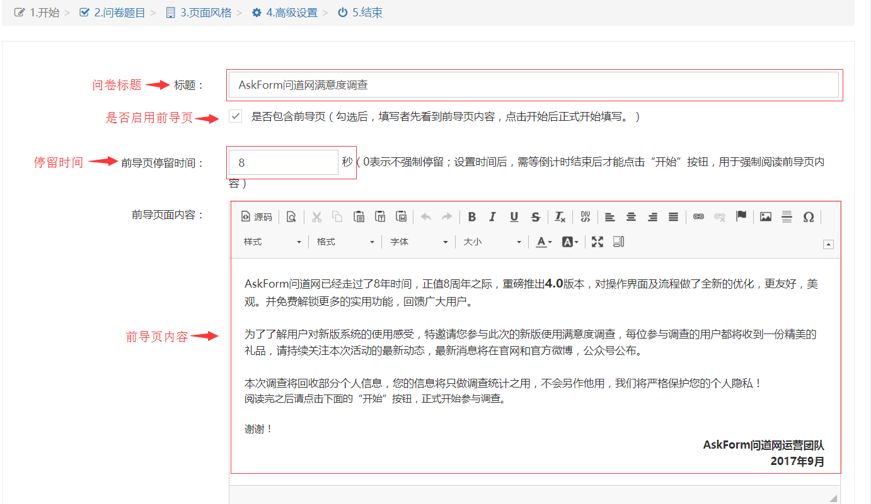Toggle 是否包含前导页 checkbox

[x=235, y=116]
